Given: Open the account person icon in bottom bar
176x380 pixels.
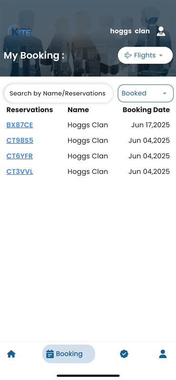Looking at the screenshot, I should [x=163, y=354].
